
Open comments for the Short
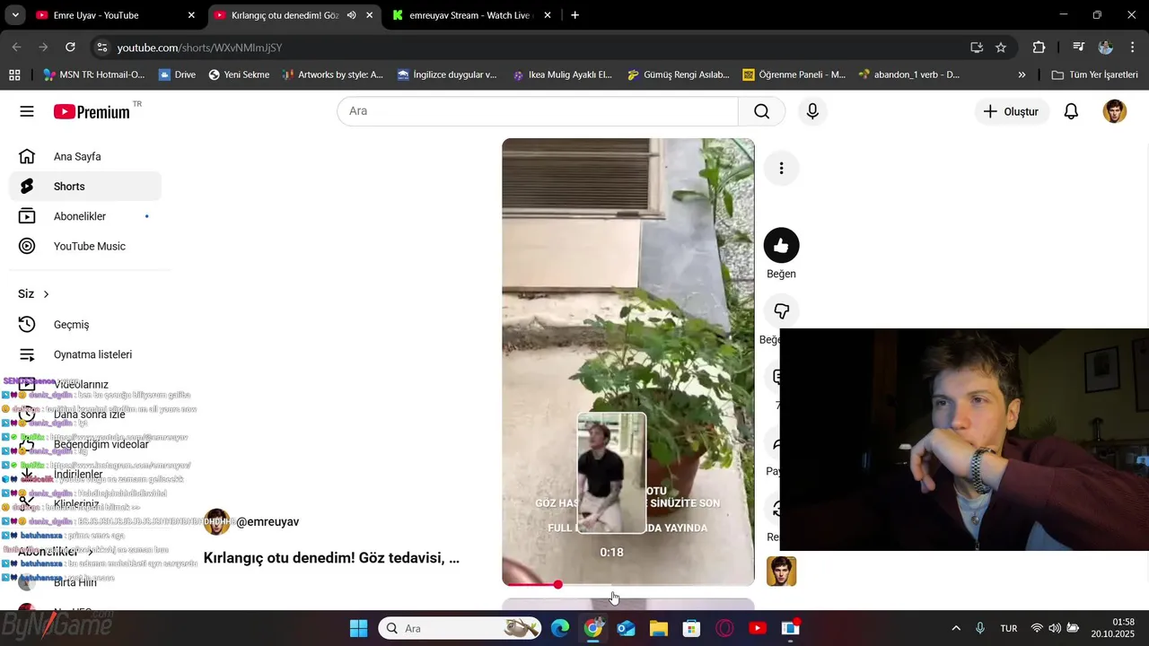pos(775,377)
